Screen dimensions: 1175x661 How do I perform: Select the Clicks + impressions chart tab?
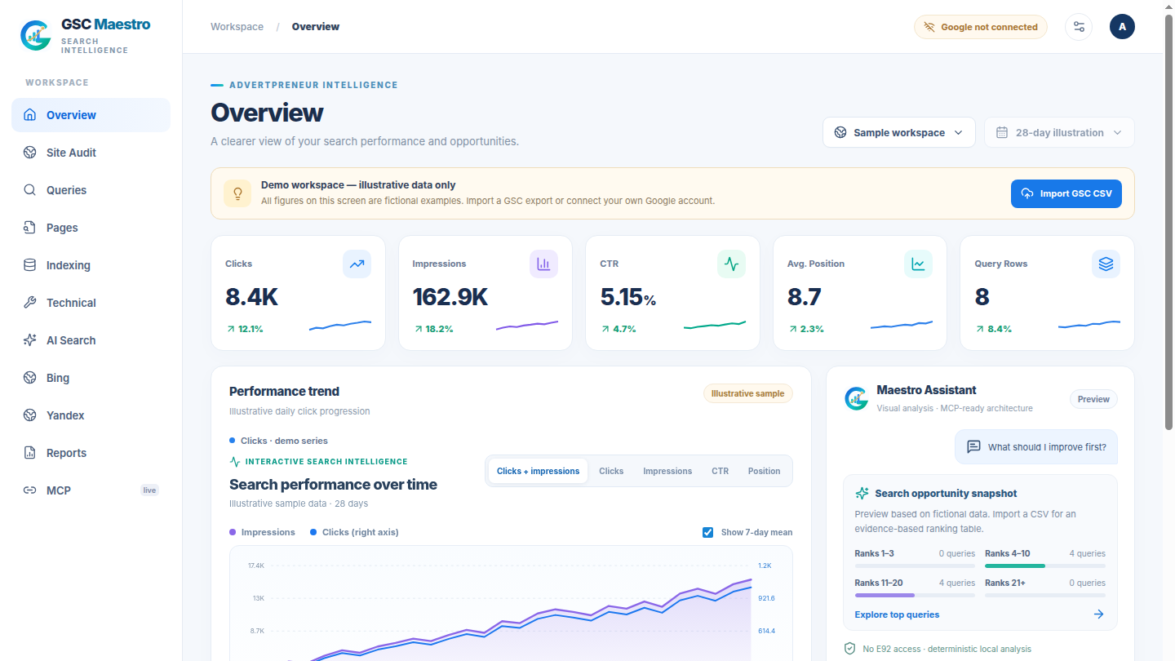[538, 471]
